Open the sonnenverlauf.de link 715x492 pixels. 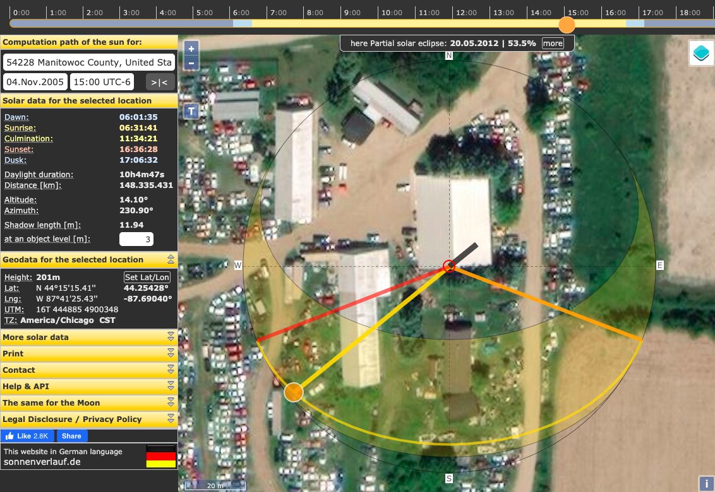pyautogui.click(x=42, y=462)
